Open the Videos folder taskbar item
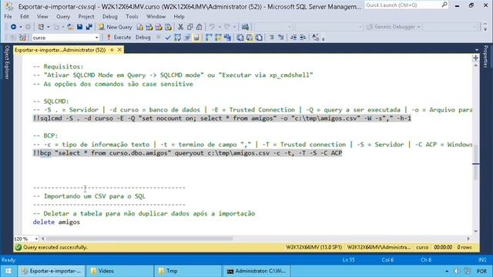The width and height of the screenshot is (493, 277). coord(119,271)
